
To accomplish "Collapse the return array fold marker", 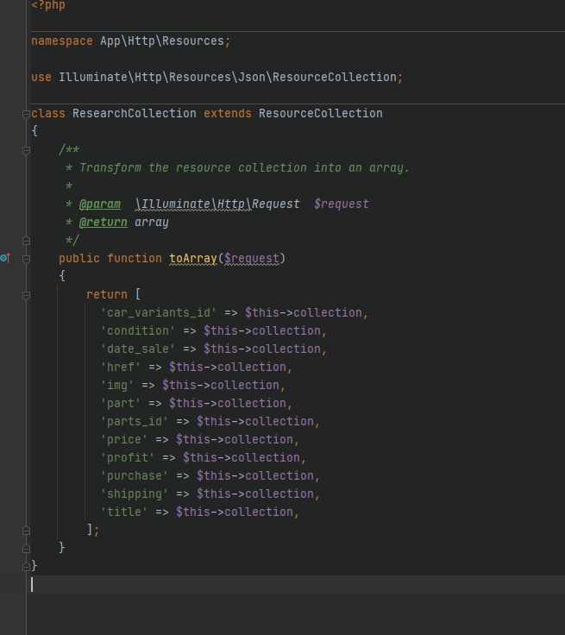I will [x=26, y=295].
